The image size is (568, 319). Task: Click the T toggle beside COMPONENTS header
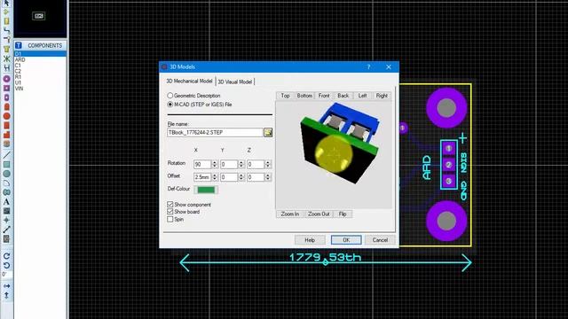[19, 45]
